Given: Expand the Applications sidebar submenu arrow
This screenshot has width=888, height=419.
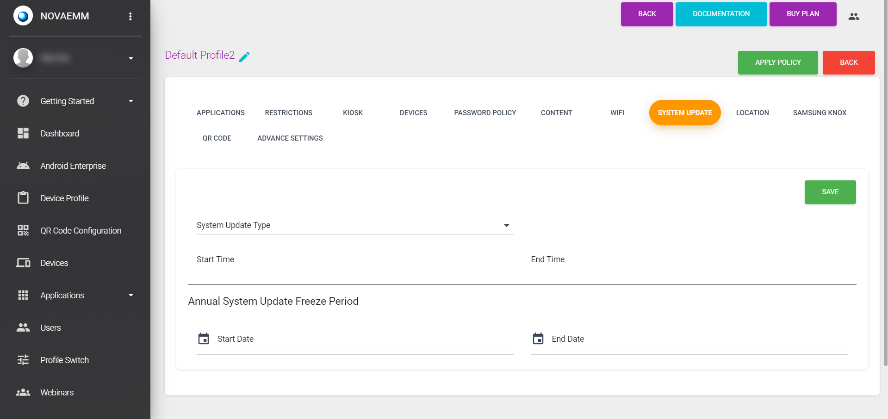Looking at the screenshot, I should (131, 295).
